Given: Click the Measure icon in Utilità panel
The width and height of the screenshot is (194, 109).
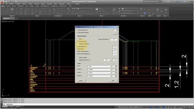Looking at the screenshot, I should 149,9.
